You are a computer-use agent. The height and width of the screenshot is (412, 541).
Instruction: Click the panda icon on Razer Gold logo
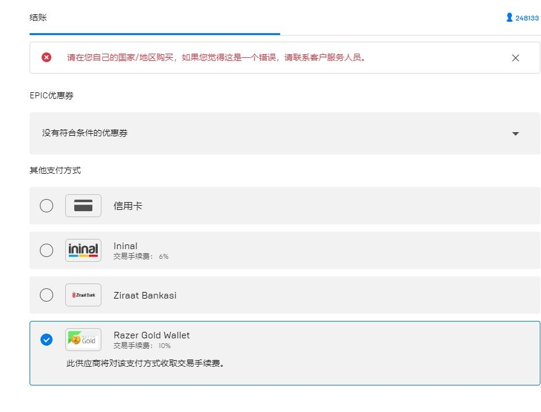click(77, 340)
